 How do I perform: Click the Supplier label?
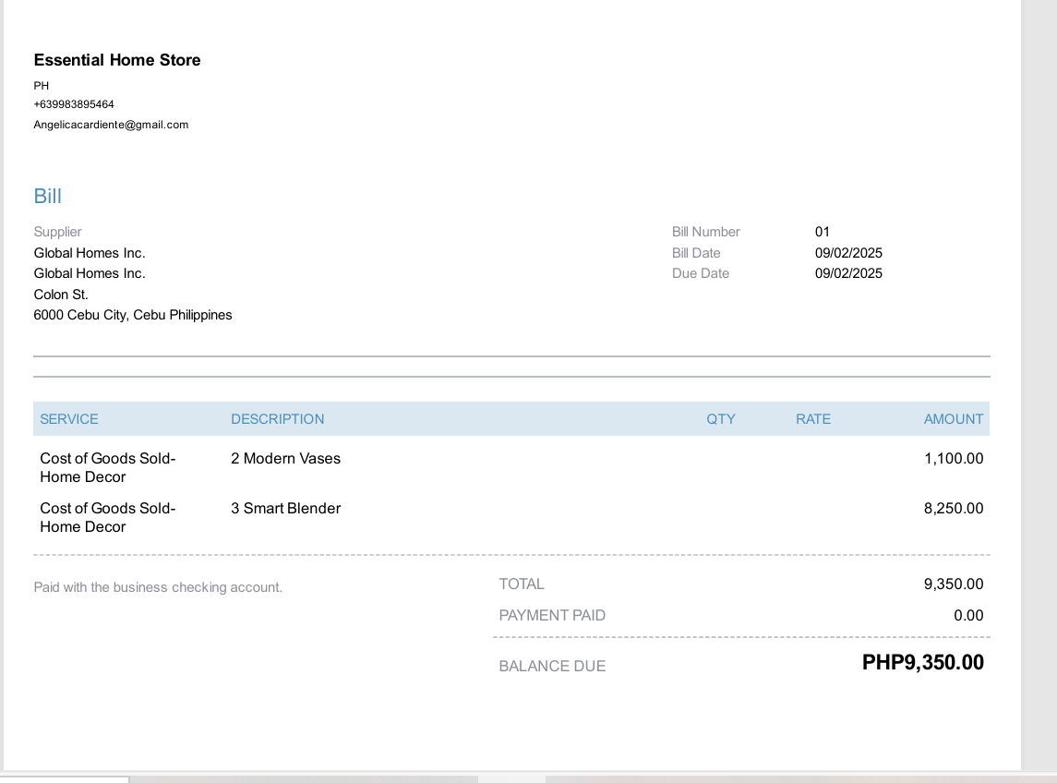(x=58, y=232)
